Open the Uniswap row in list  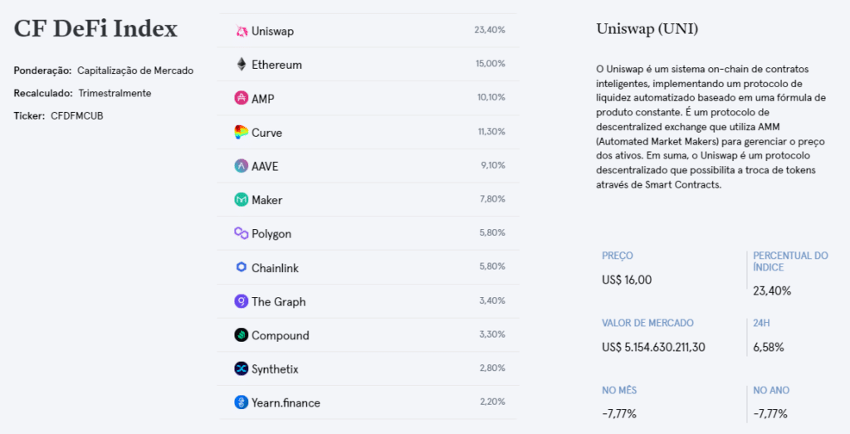pyautogui.click(x=368, y=31)
